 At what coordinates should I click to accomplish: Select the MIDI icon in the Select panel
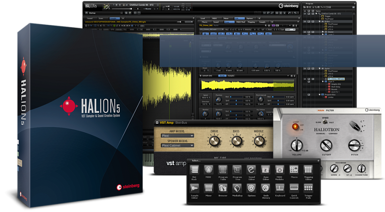(209, 169)
